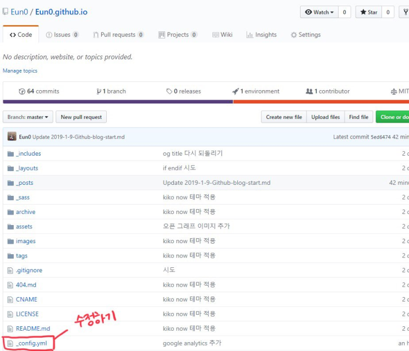409x351 pixels.
Task: Click the star icon on Star button
Action: pyautogui.click(x=363, y=12)
